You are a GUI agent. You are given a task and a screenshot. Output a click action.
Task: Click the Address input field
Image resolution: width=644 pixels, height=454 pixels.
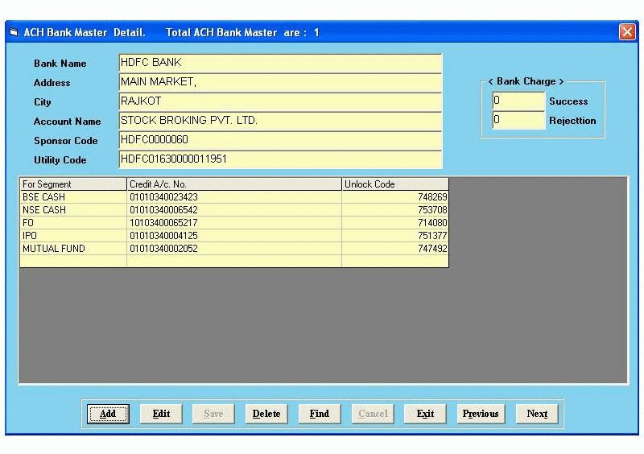point(279,82)
